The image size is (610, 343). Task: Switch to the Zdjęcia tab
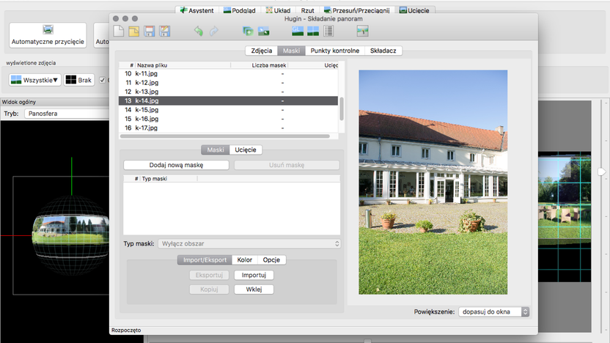click(262, 51)
